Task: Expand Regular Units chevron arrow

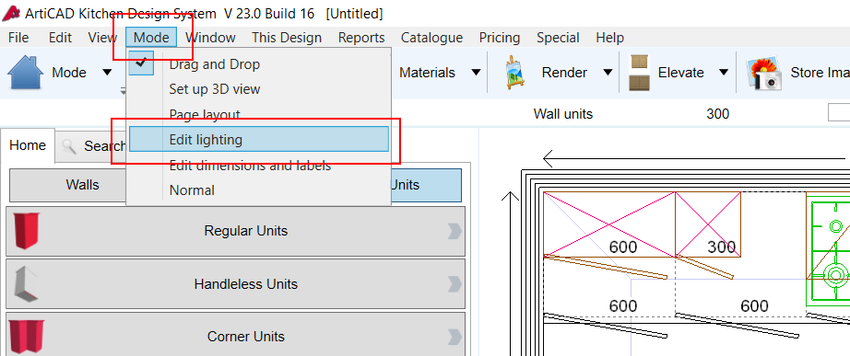Action: click(455, 231)
